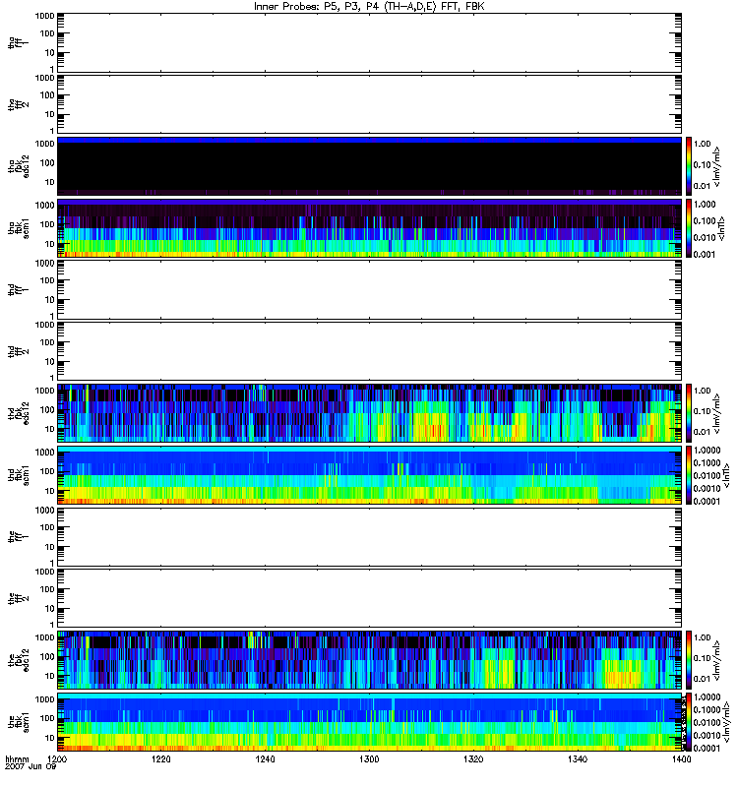Viewport: 738px width, 787px height.
Task: Click the 1400 time axis label
Action: (681, 759)
